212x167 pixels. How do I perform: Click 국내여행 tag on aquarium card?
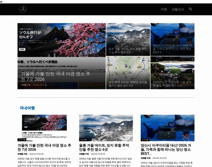[145, 140]
